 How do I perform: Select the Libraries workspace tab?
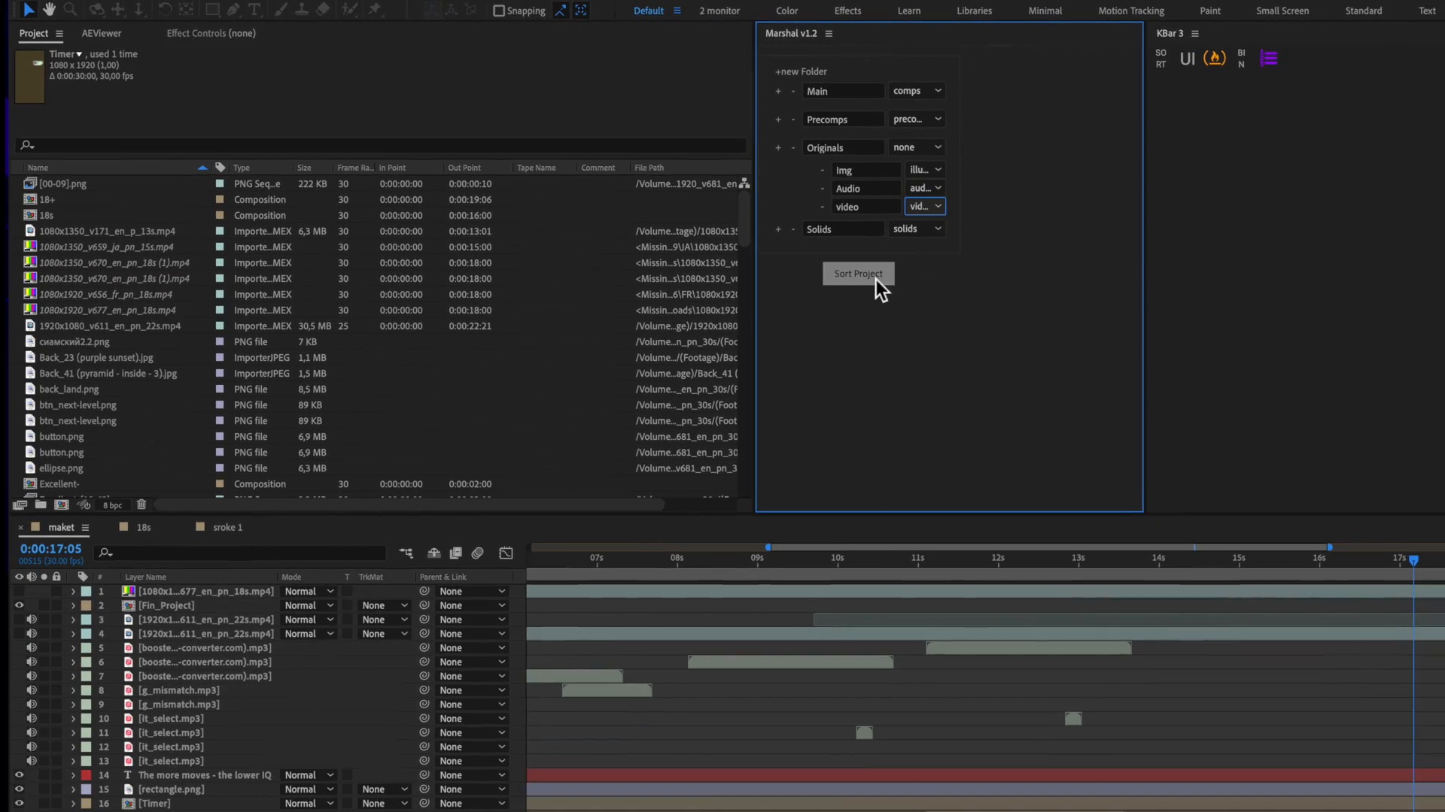point(972,10)
